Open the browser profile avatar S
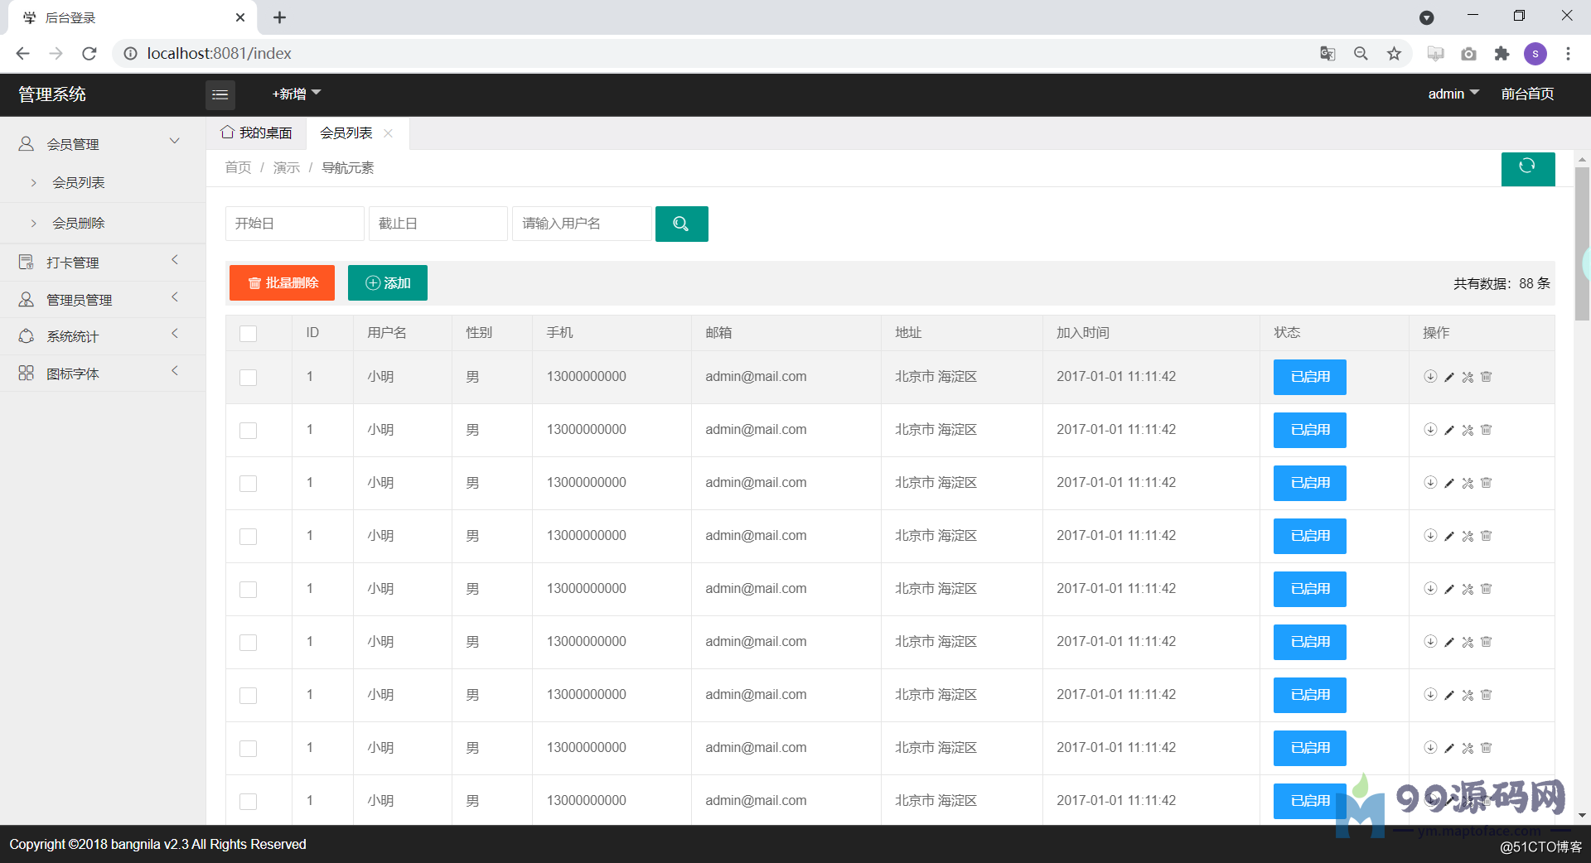 [1535, 54]
